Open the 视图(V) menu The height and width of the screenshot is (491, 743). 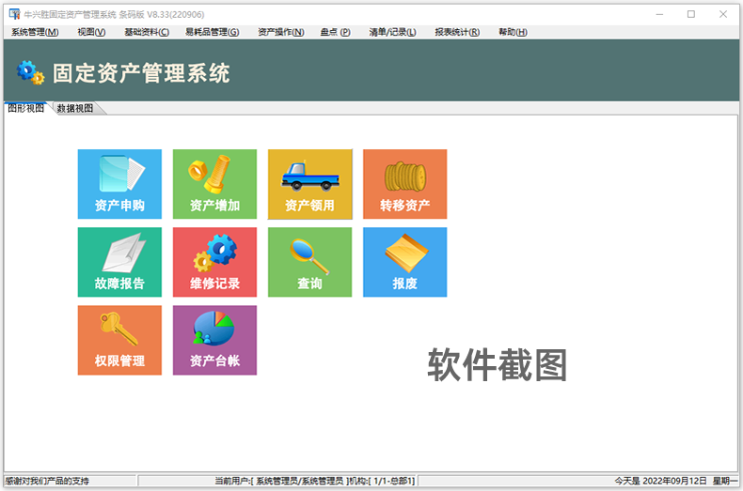point(91,32)
